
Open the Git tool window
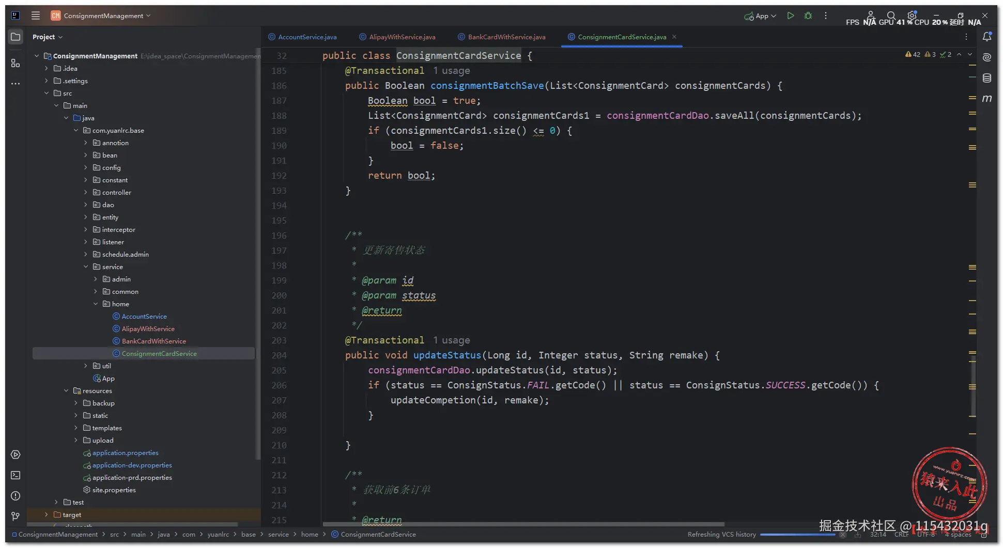(16, 516)
